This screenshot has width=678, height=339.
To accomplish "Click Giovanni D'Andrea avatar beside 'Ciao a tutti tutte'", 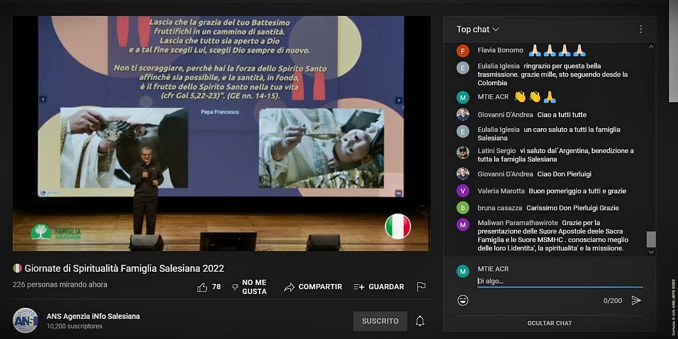I will [x=463, y=114].
